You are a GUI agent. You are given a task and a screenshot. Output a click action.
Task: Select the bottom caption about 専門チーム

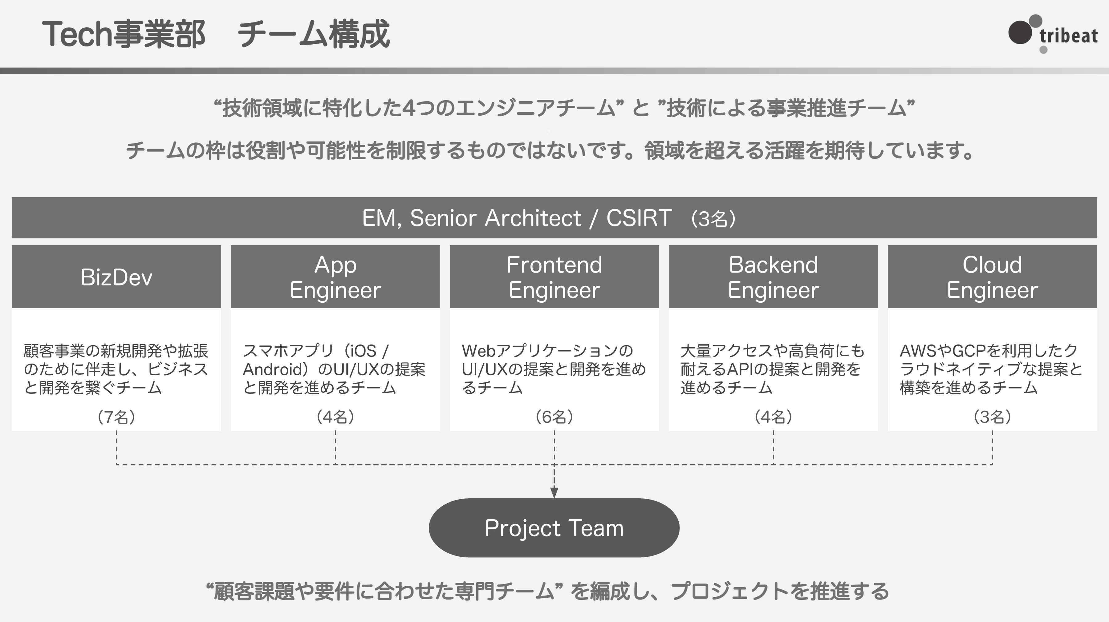(x=548, y=592)
